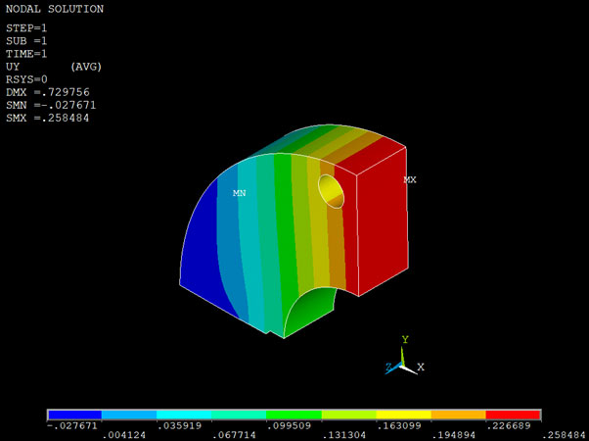Click the SUB =1 text
Viewport: 589px width, 441px height.
[x=26, y=41]
